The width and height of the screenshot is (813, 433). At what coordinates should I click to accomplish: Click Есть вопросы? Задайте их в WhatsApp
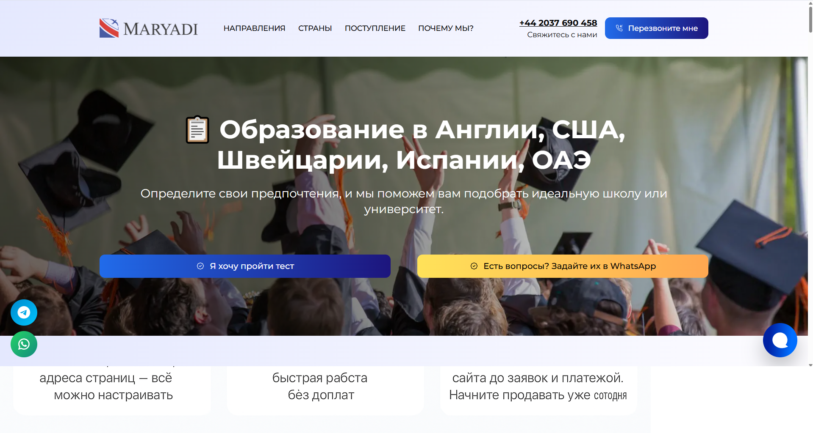(563, 266)
